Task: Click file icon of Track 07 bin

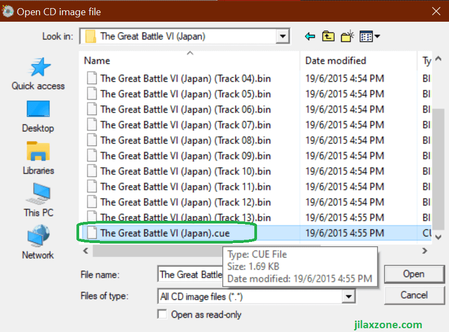Action: [x=92, y=125]
